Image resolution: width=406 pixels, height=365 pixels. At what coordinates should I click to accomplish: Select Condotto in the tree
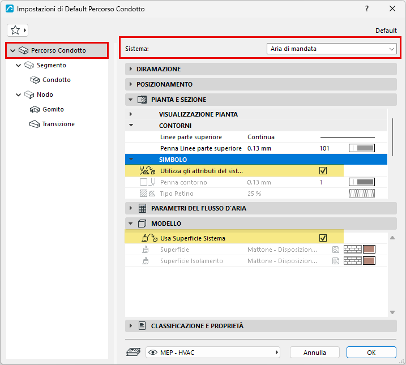click(57, 80)
